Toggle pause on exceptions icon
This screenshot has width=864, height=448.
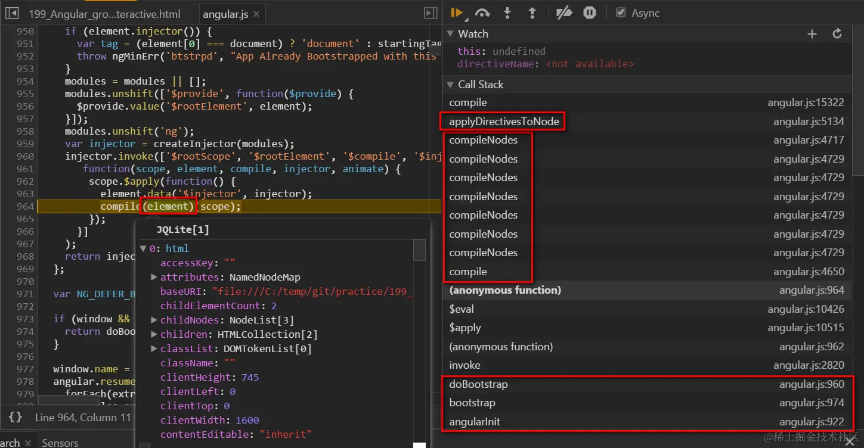coord(590,13)
